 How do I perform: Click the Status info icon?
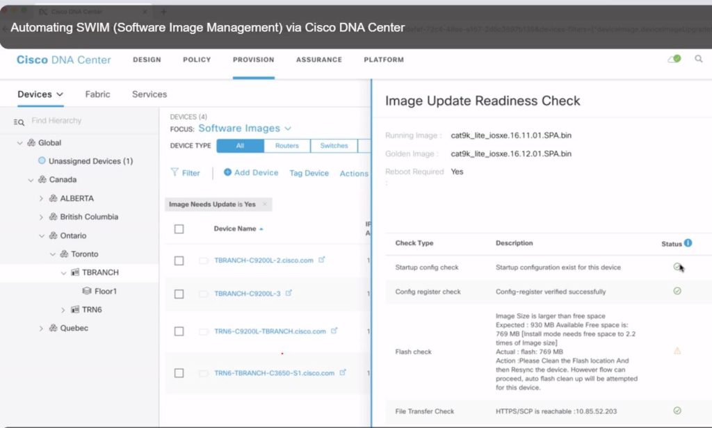(x=688, y=243)
